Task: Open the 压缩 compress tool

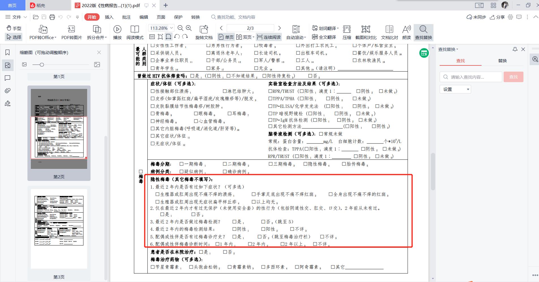Action: pos(347,33)
